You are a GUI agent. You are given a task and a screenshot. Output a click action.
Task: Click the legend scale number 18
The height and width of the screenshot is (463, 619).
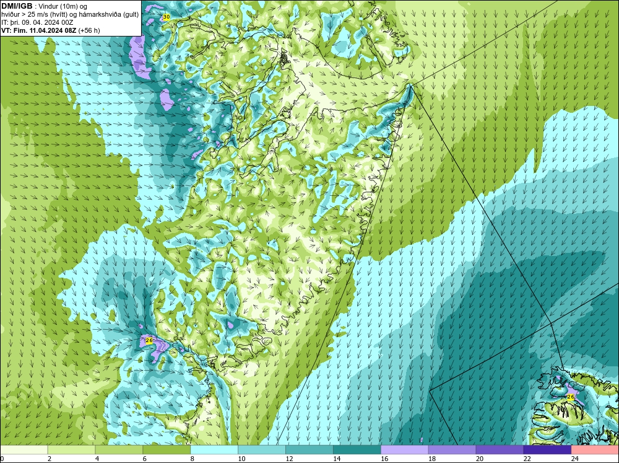[x=432, y=459]
